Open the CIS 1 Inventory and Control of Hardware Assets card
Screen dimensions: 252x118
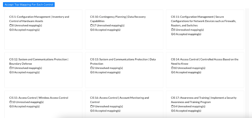[43, 29]
